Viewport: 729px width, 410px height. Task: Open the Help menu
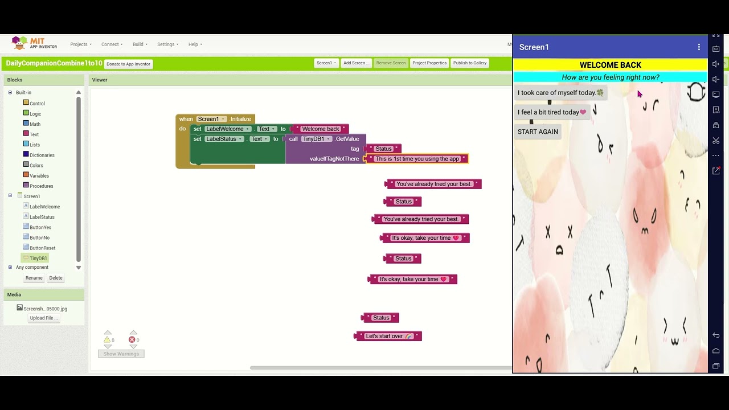tap(195, 44)
